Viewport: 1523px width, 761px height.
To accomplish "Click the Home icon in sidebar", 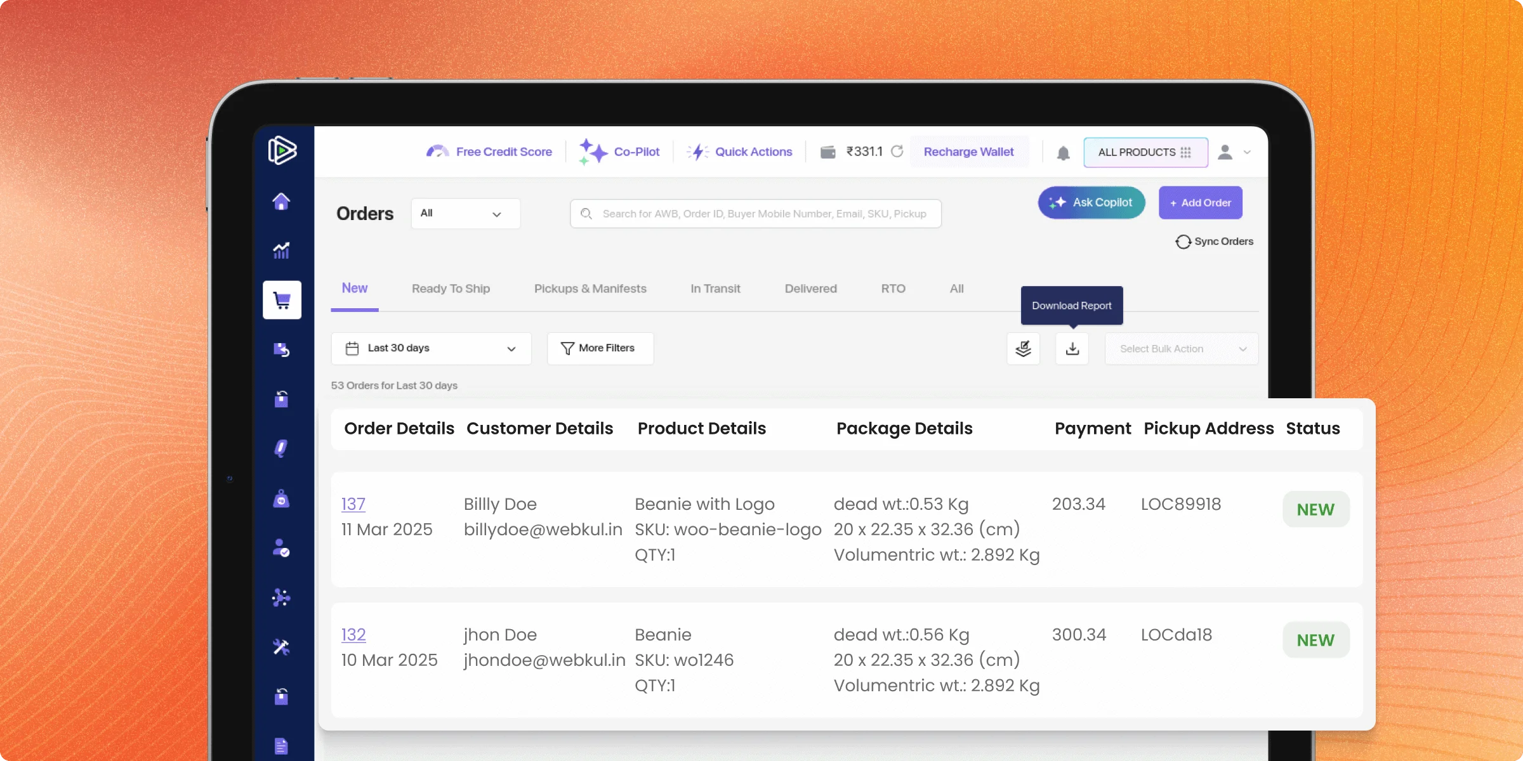I will (x=281, y=202).
